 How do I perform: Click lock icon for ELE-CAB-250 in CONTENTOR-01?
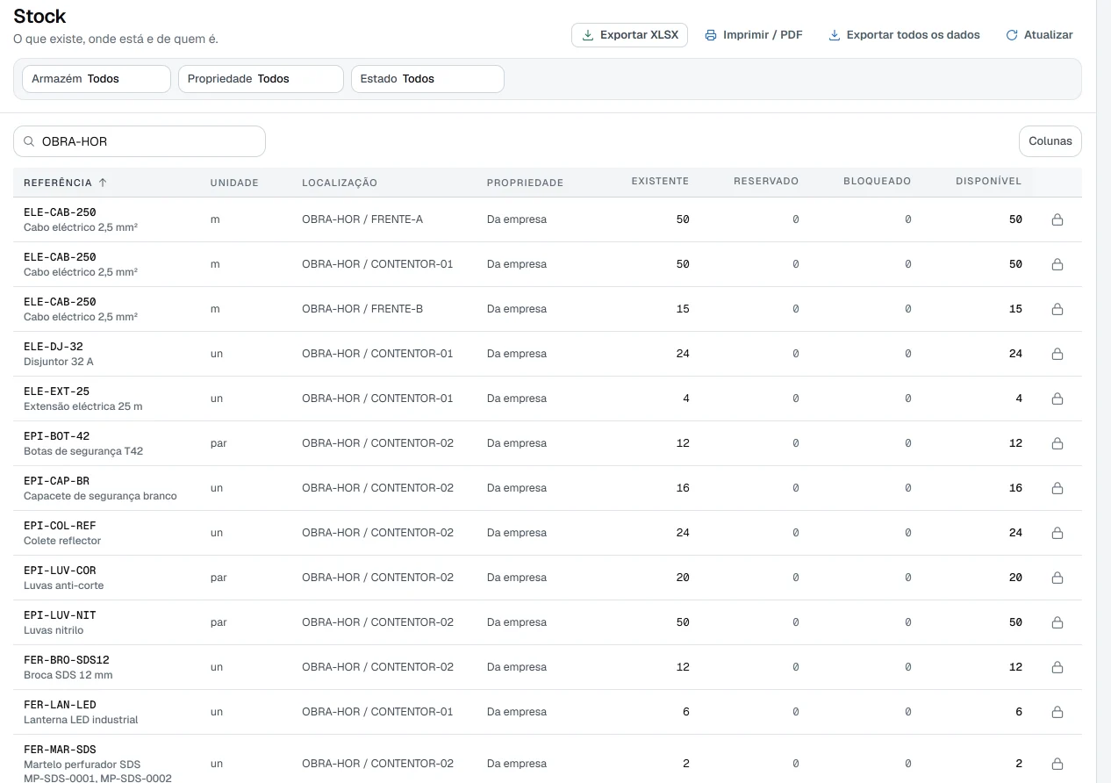point(1057,264)
